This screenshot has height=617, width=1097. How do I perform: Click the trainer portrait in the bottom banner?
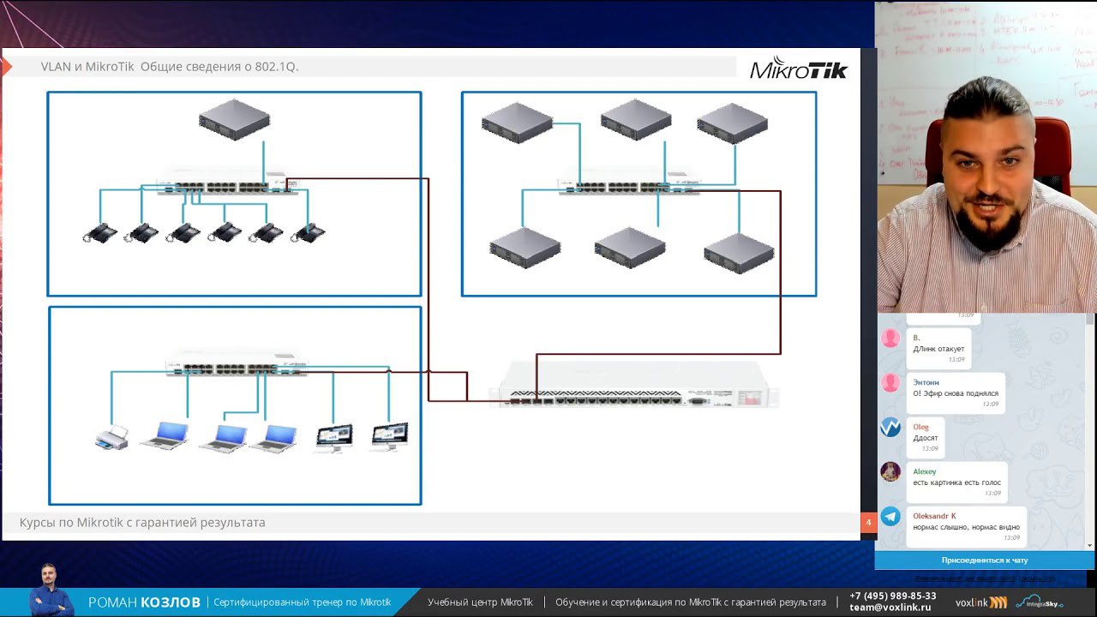click(x=51, y=590)
